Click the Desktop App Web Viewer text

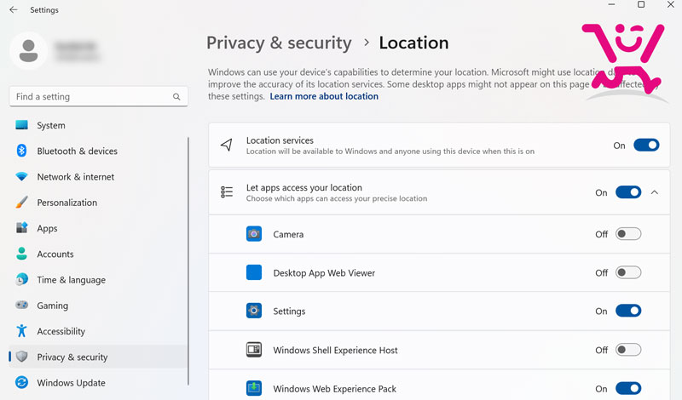(x=324, y=272)
